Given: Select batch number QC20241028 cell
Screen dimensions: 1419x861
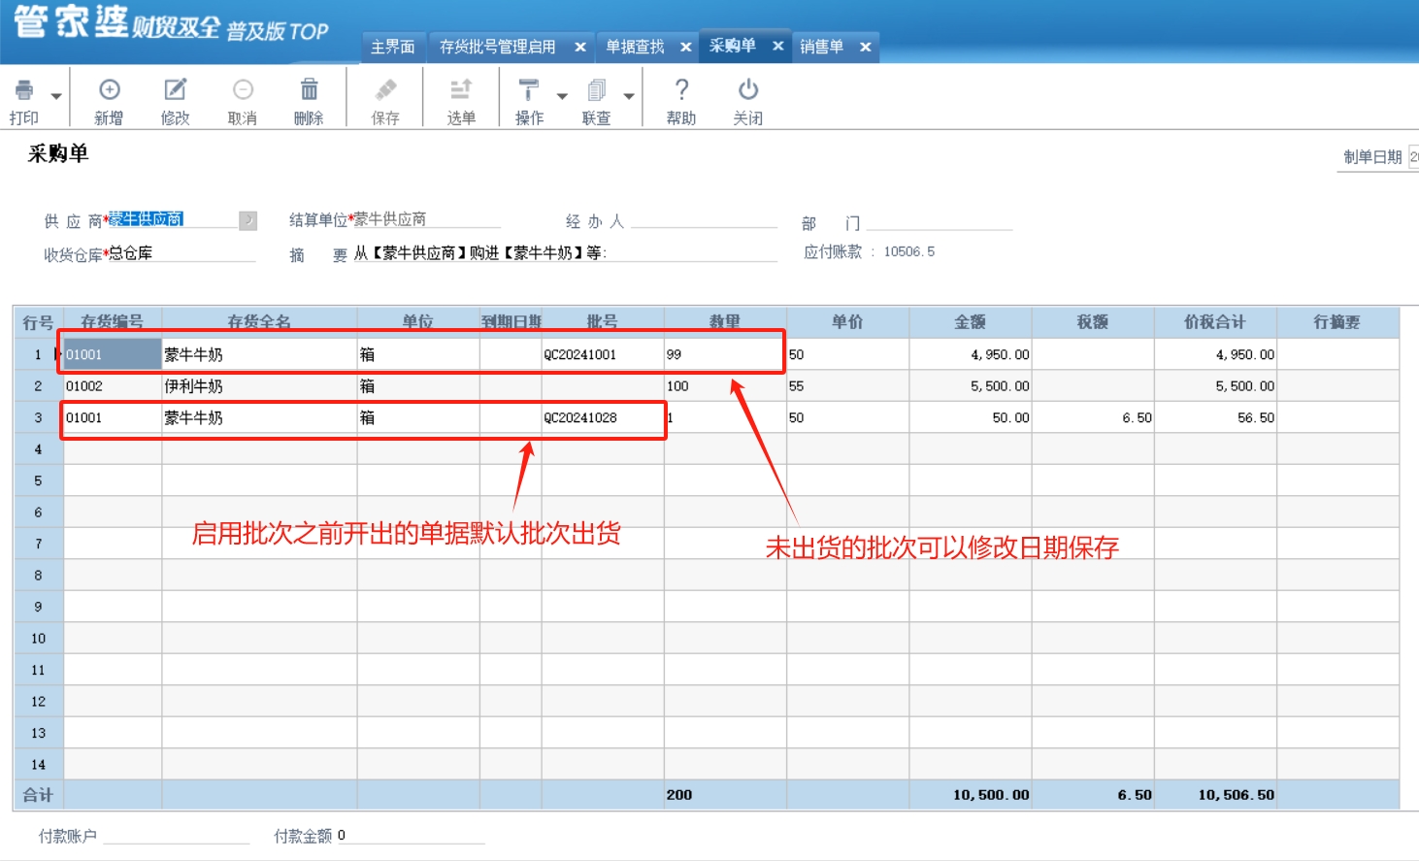Looking at the screenshot, I should click(603, 417).
